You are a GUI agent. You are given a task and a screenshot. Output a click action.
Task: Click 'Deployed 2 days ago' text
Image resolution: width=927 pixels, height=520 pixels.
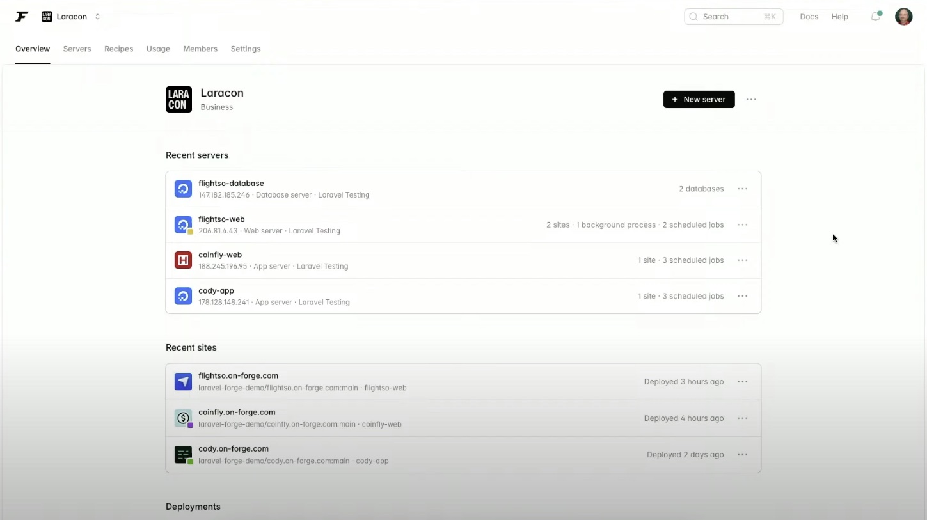(x=685, y=455)
